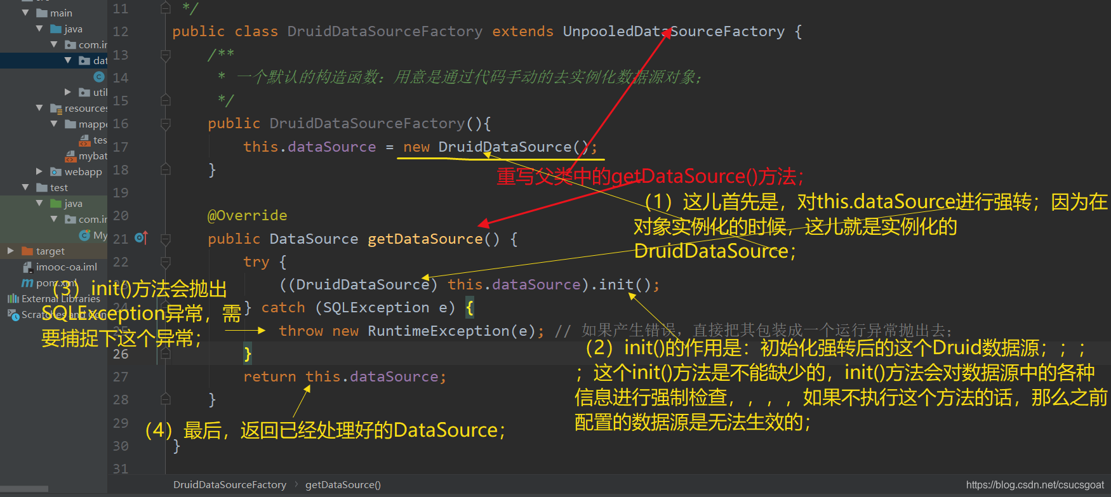Click RuntimeException in the throw statement
1111x497 pixels.
click(438, 331)
